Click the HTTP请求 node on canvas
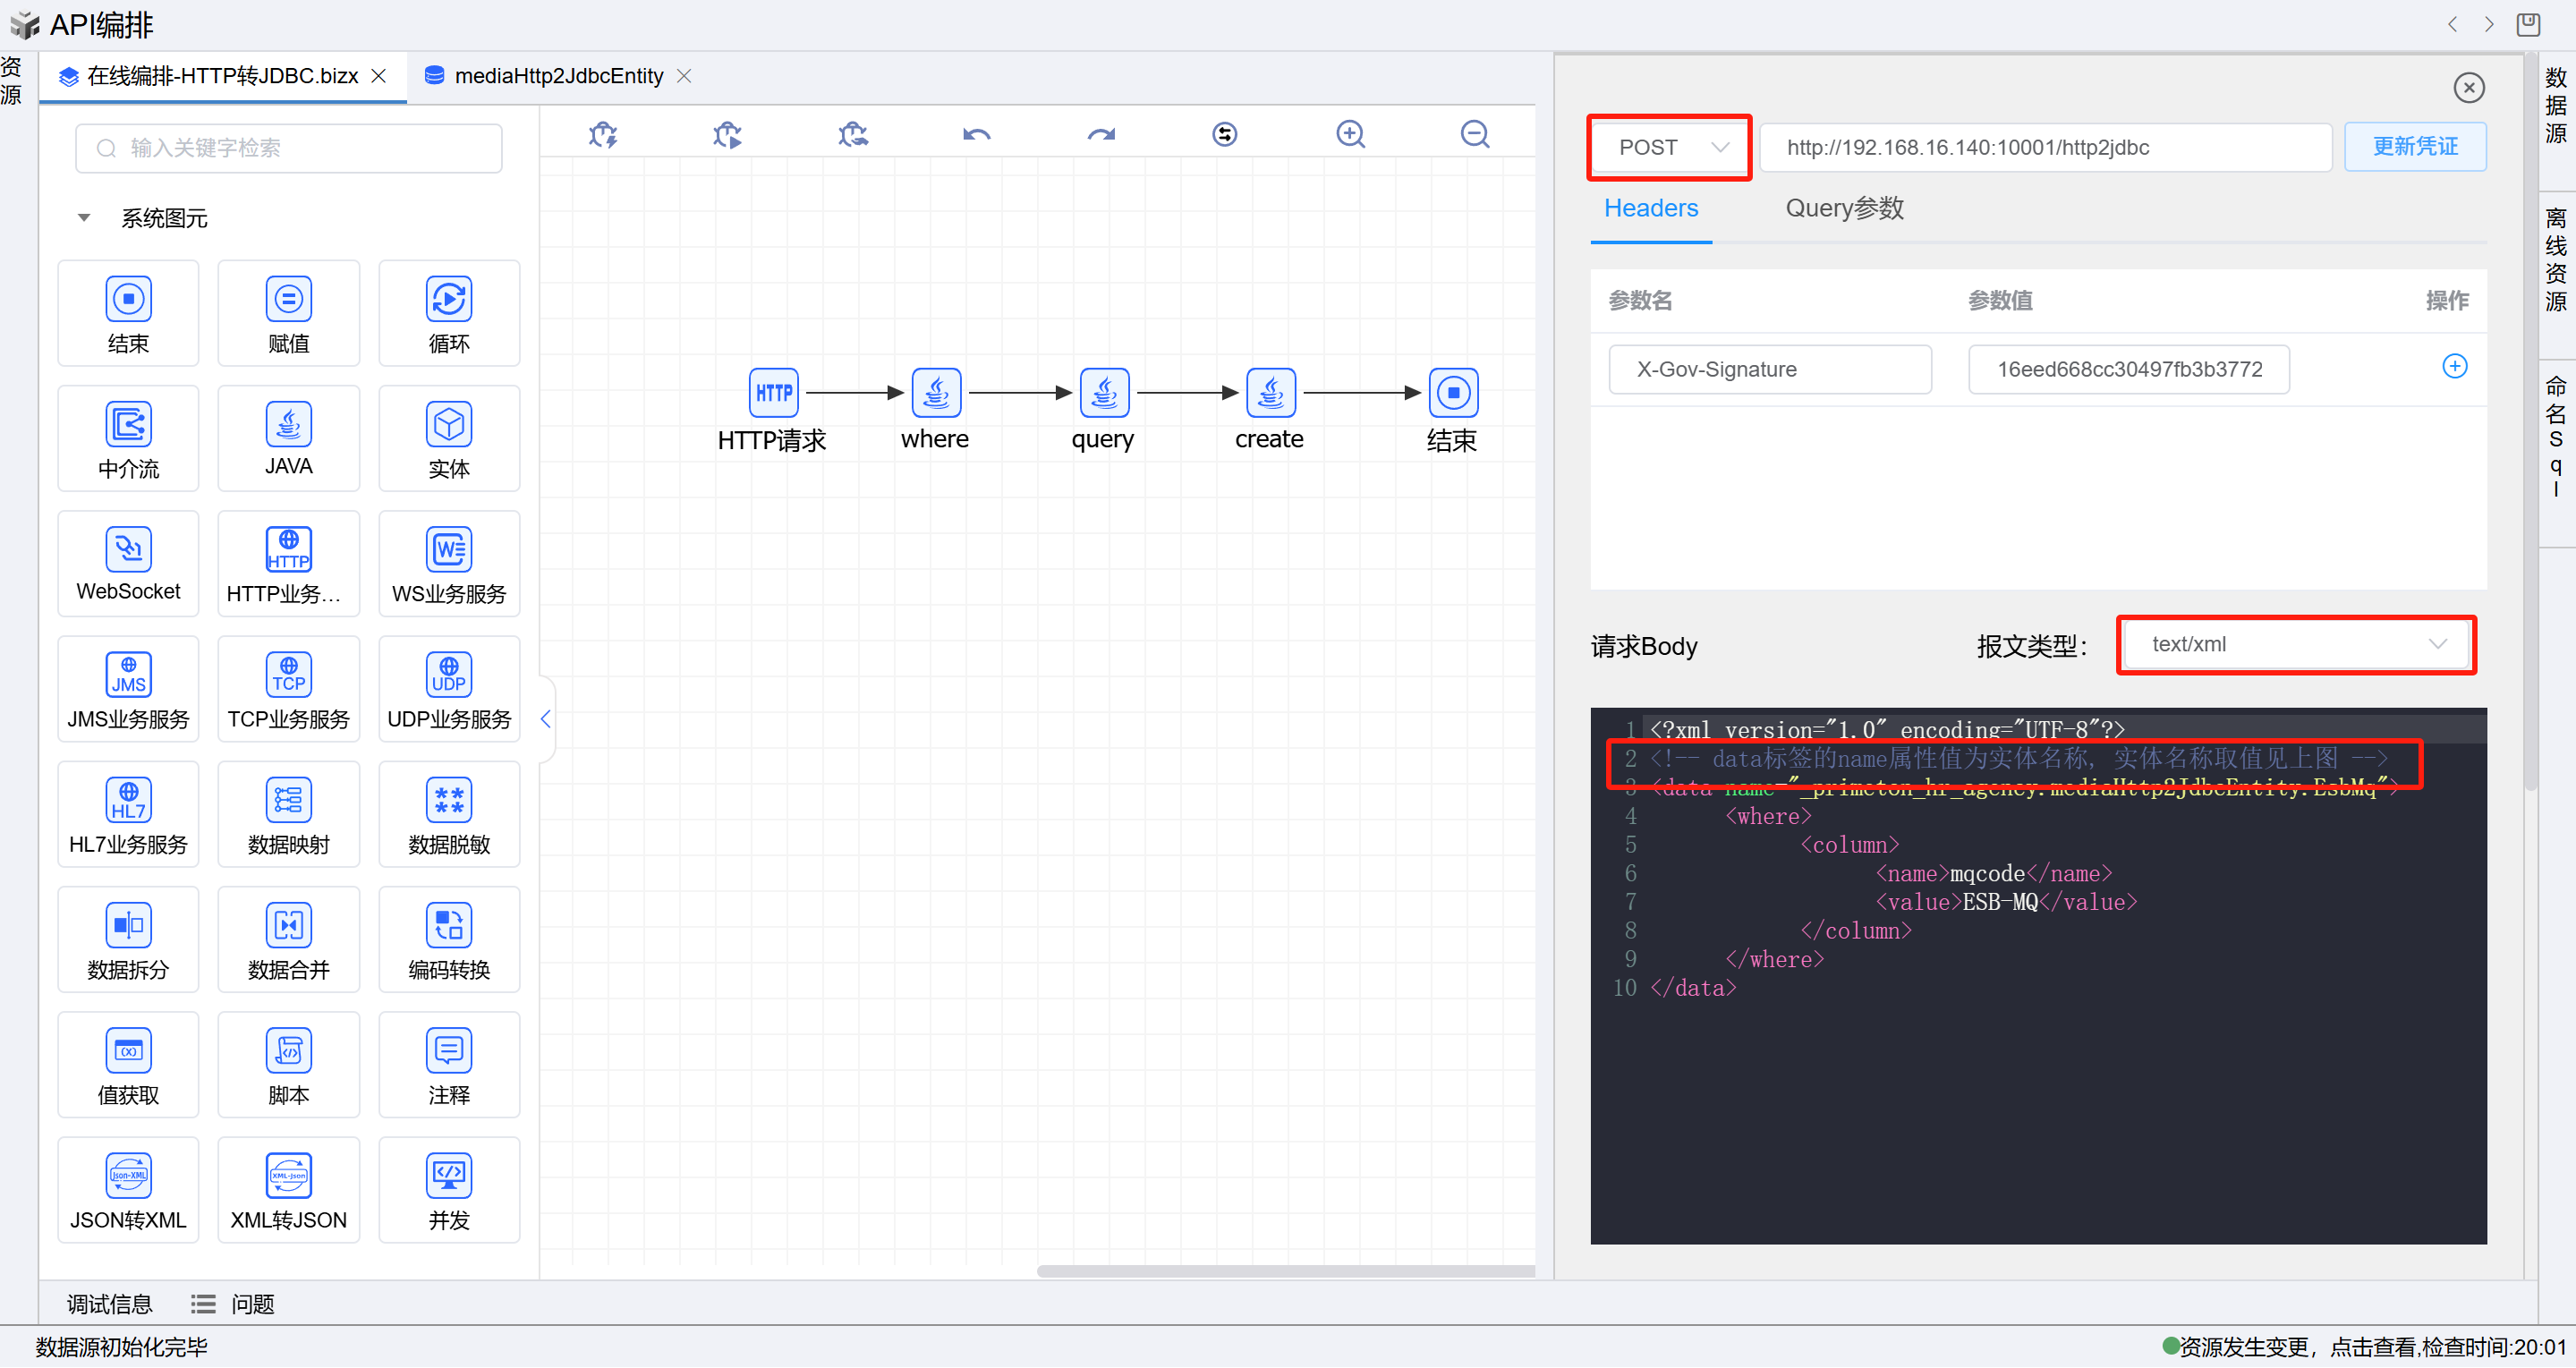The width and height of the screenshot is (2576, 1368). [x=773, y=393]
